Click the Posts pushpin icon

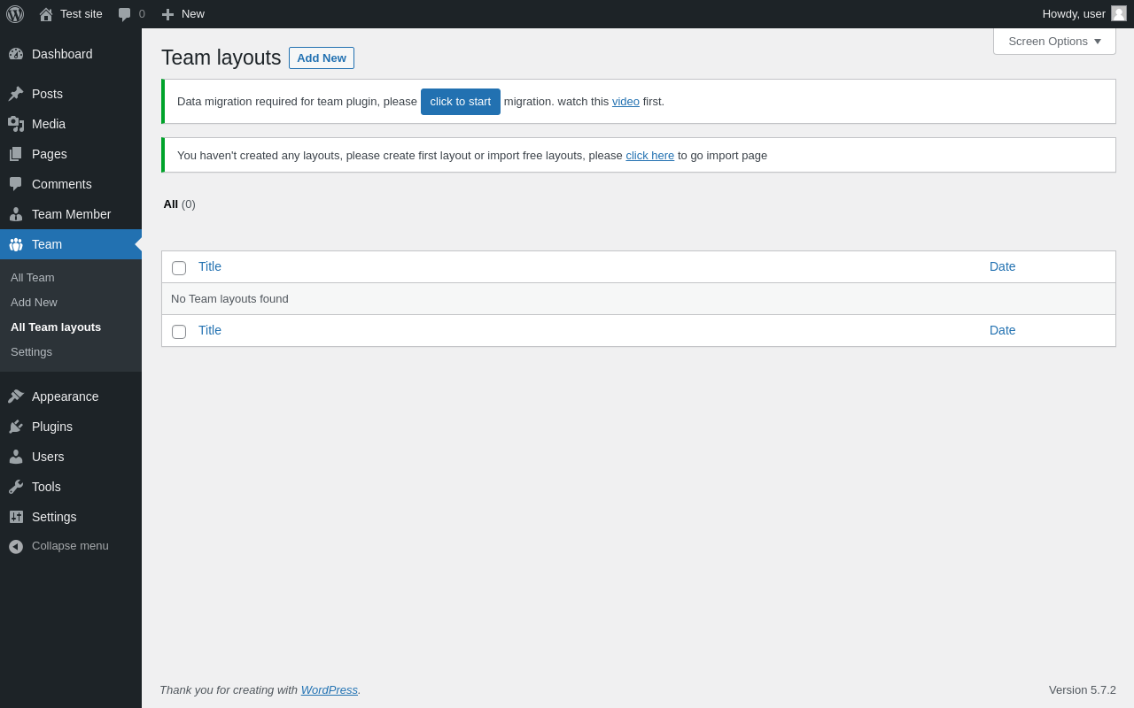click(16, 94)
